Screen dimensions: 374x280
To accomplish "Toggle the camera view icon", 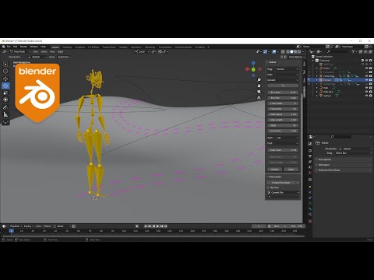I will 259,92.
